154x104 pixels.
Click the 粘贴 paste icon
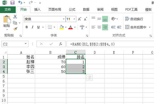click(7, 19)
